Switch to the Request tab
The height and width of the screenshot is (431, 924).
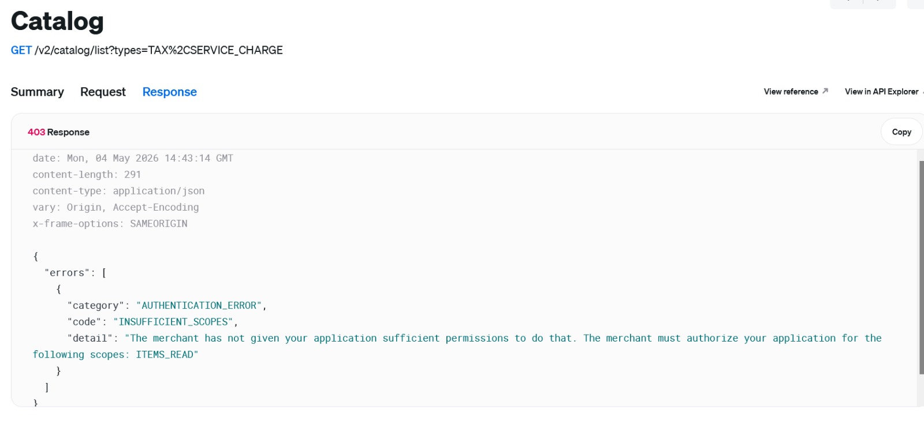click(103, 92)
